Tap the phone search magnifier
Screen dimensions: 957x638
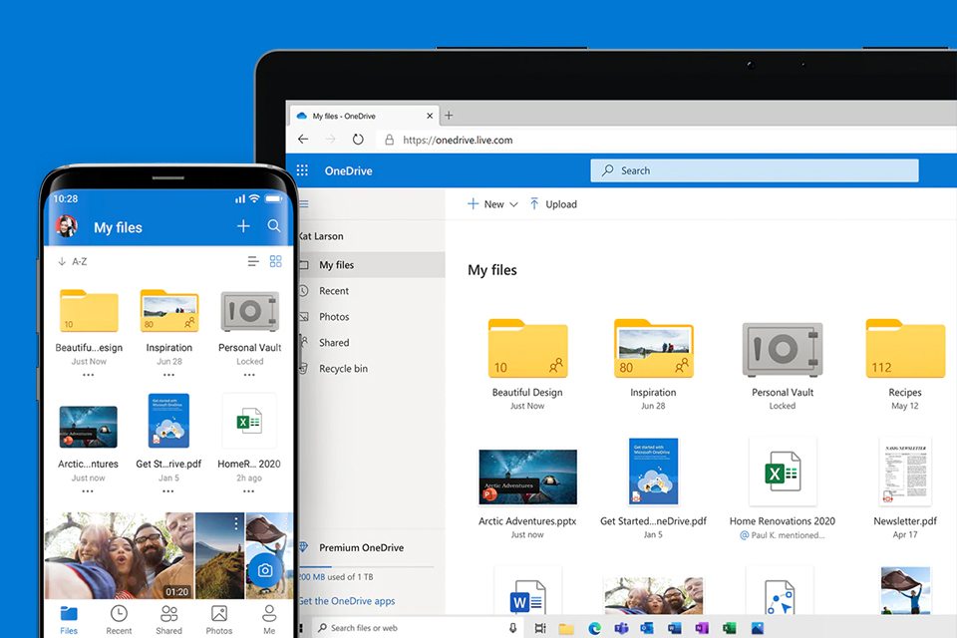coord(274,226)
